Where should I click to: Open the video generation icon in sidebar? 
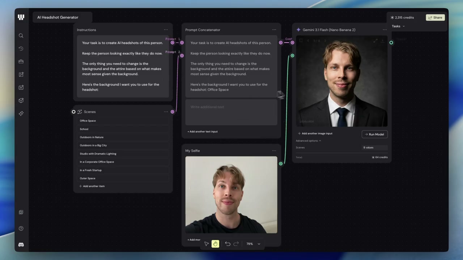(x=21, y=87)
